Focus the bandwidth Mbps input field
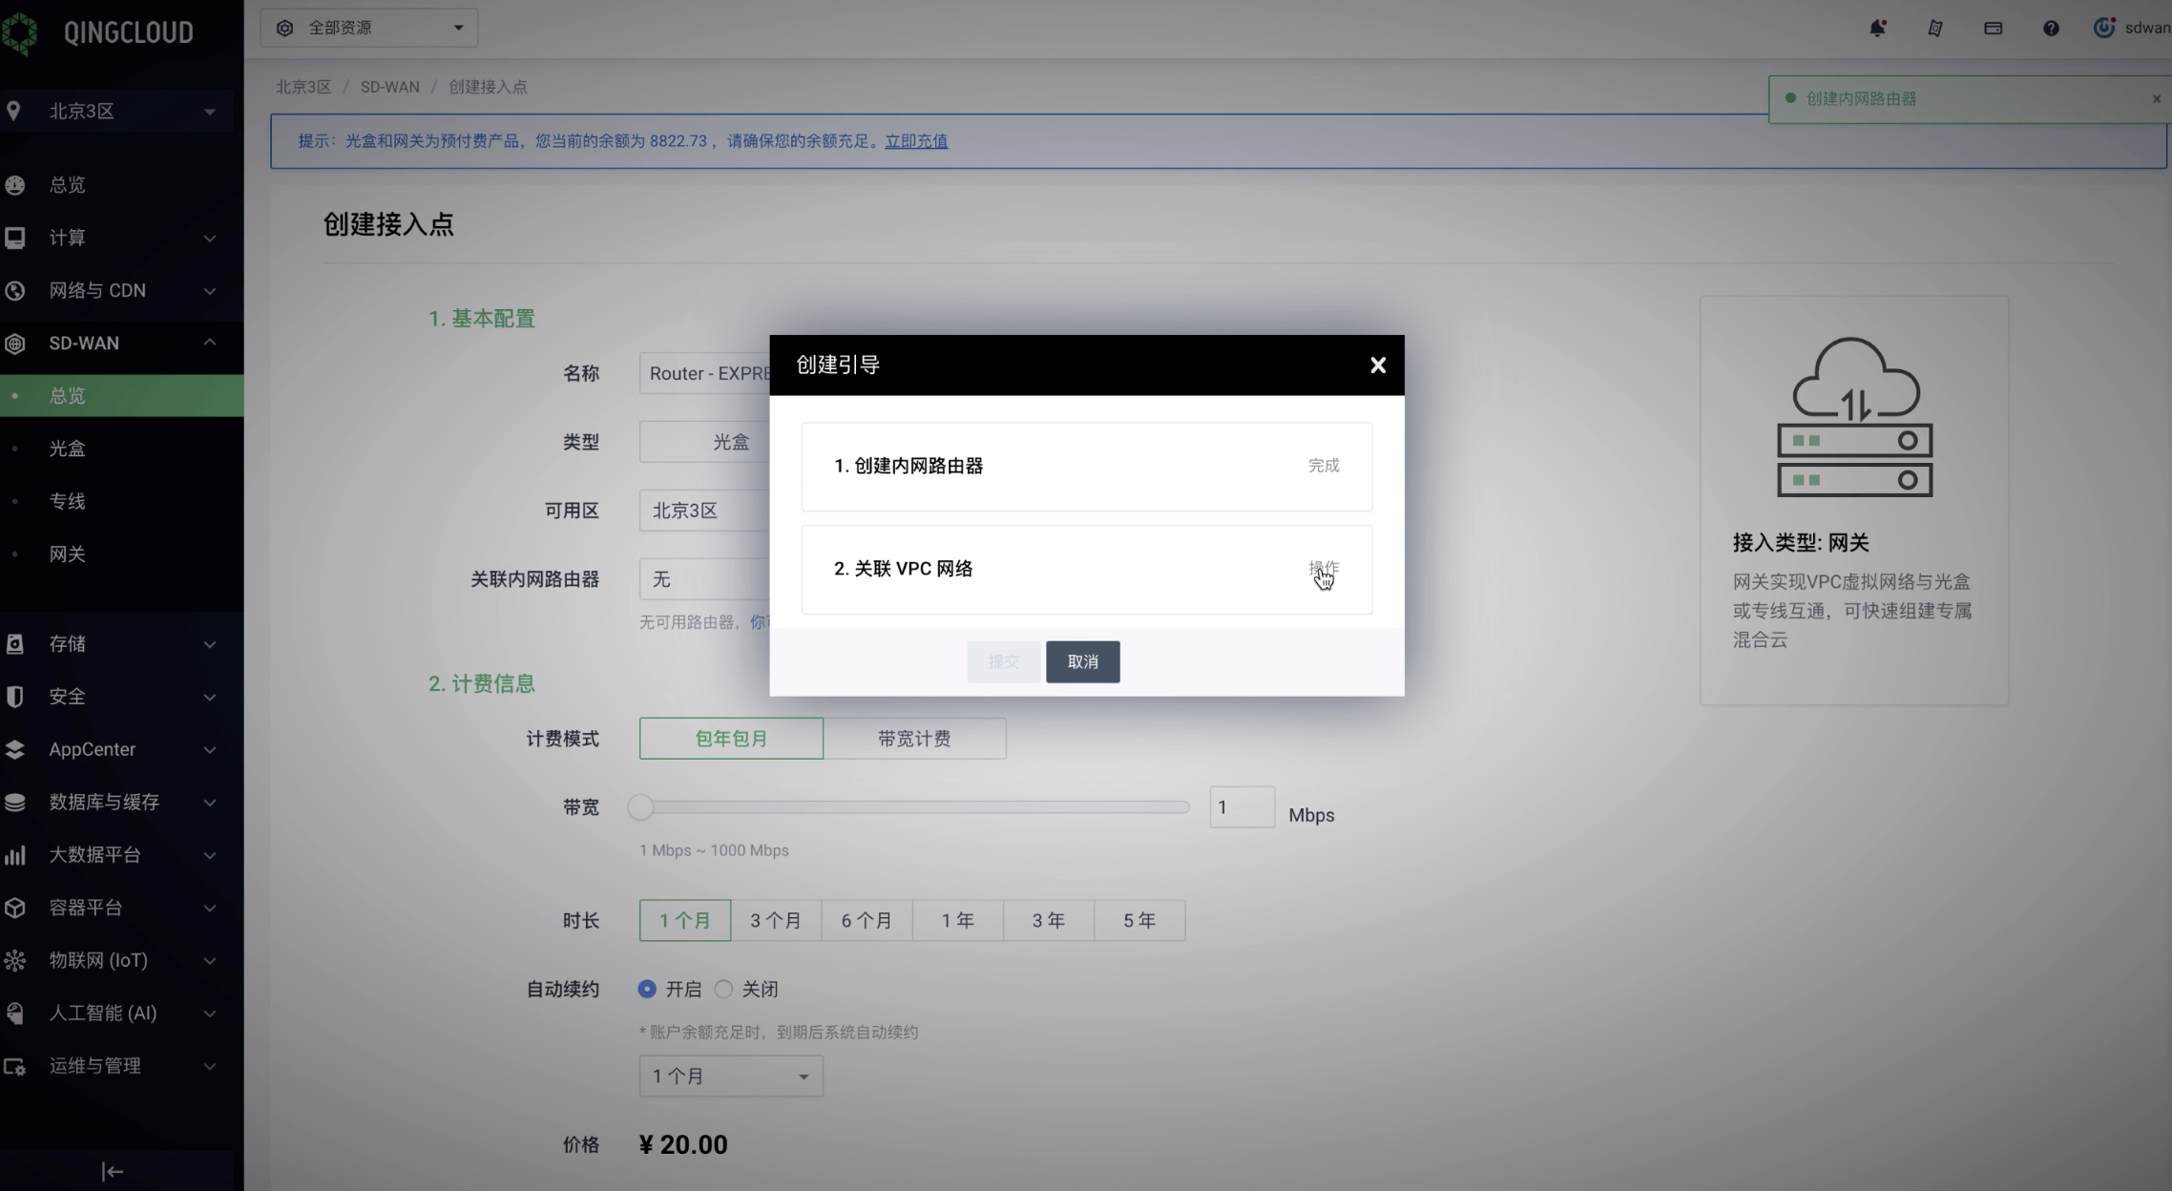 1242,807
